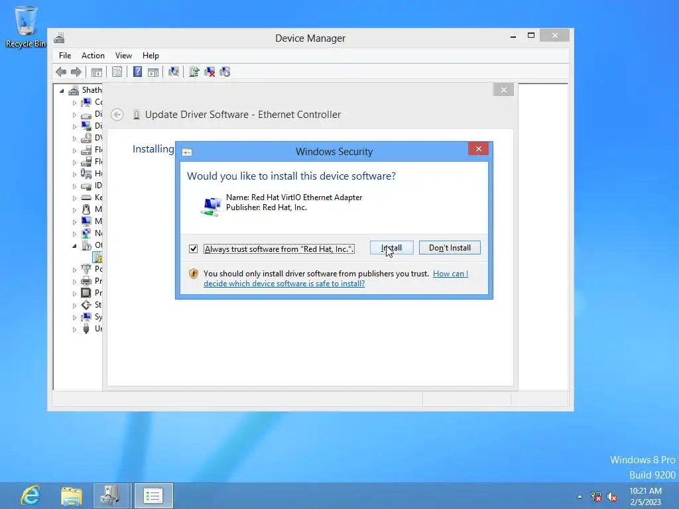679x509 pixels.
Task: Expand the IDE ATA/ATAPI controllers node arrow
Action: click(x=74, y=186)
